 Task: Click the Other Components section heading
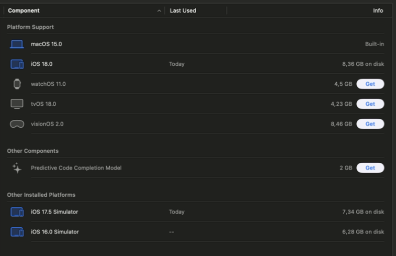(x=33, y=151)
